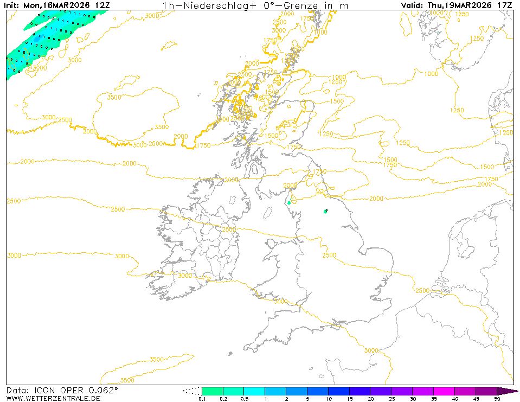Choose the 20–25 violet legend swatch
This screenshot has height=402, width=520.
click(x=381, y=391)
